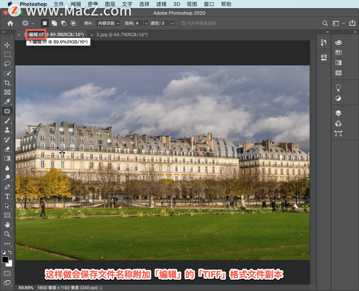Switch foreground and background colors
359x291 pixels.
tap(10, 252)
